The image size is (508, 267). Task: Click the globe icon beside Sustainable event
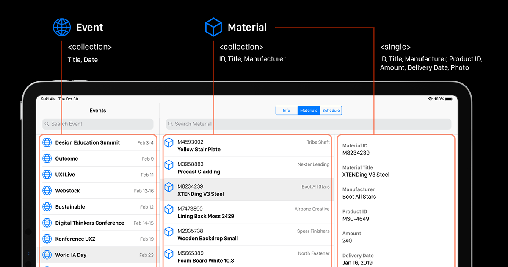pos(47,207)
